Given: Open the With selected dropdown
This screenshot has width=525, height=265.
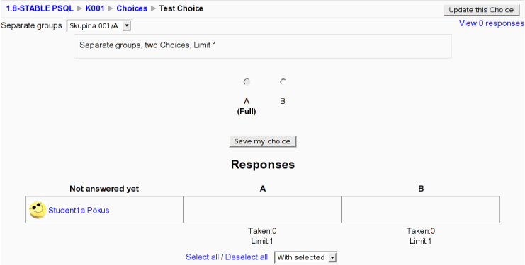Looking at the screenshot, I should (x=305, y=257).
